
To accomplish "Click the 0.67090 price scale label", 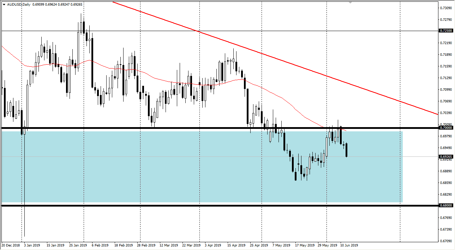I will 446,241.
